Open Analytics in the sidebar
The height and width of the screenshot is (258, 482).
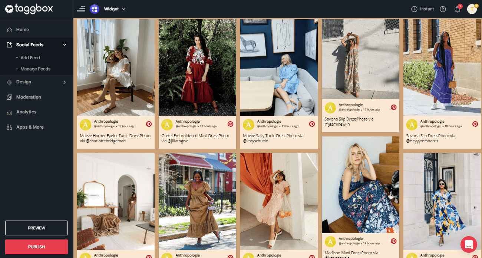coord(26,112)
